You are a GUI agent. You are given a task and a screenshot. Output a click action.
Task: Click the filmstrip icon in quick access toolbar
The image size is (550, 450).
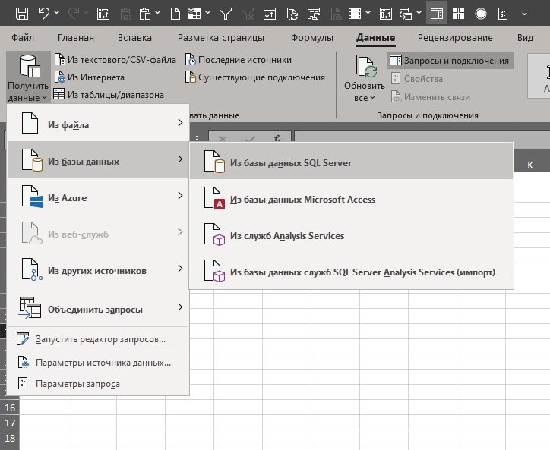(355, 14)
